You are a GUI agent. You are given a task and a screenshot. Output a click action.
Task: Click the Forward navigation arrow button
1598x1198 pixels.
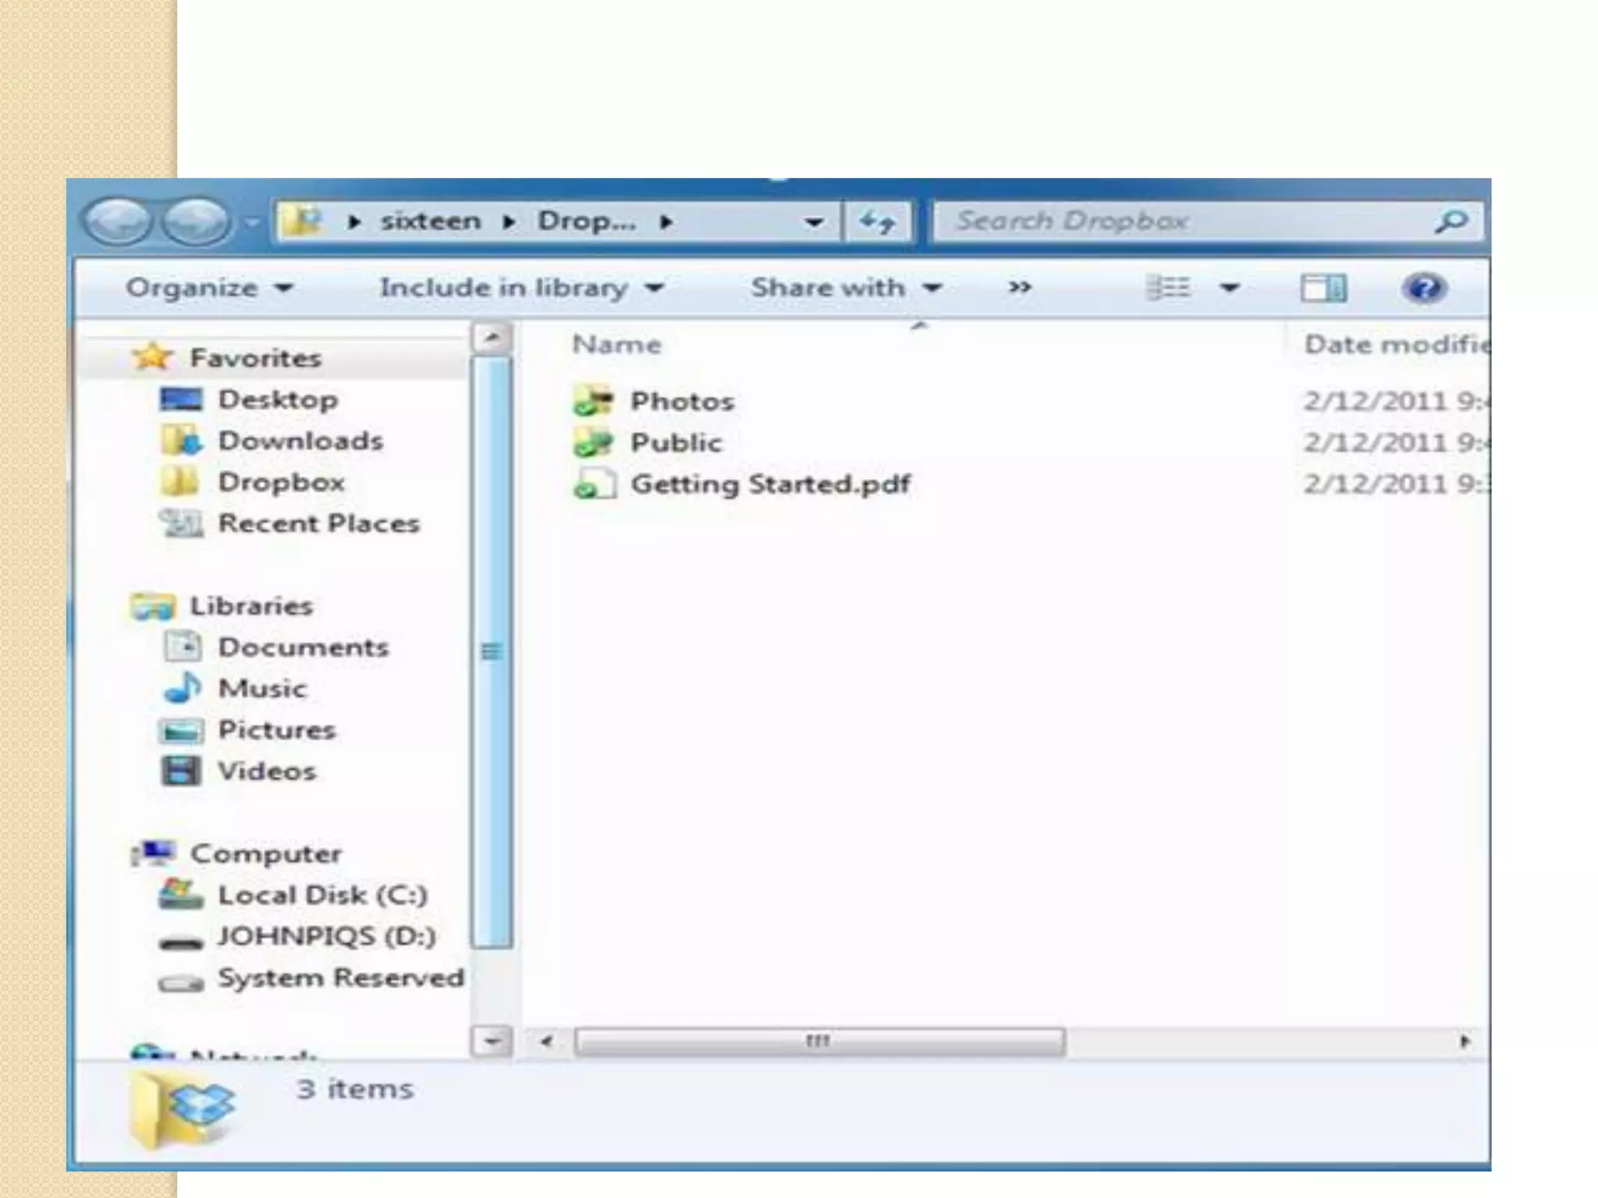pos(195,222)
